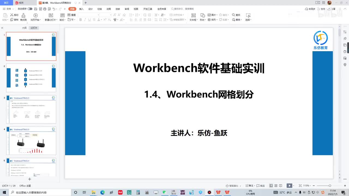Open the 排列 arrange dropdown
This screenshot has height=196, width=349.
click(212, 20)
